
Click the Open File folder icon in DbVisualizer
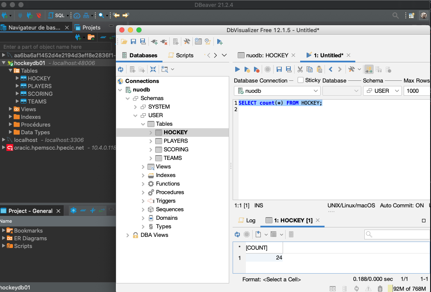(124, 41)
